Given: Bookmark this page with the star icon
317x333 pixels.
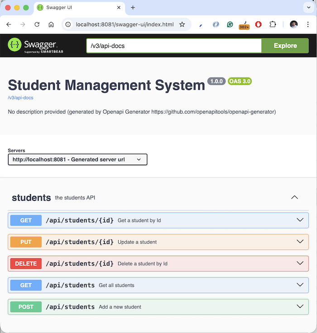Looking at the screenshot, I should click(182, 24).
